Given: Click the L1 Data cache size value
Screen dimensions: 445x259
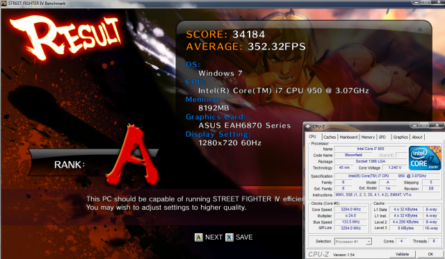Looking at the screenshot, I should pos(405,210).
